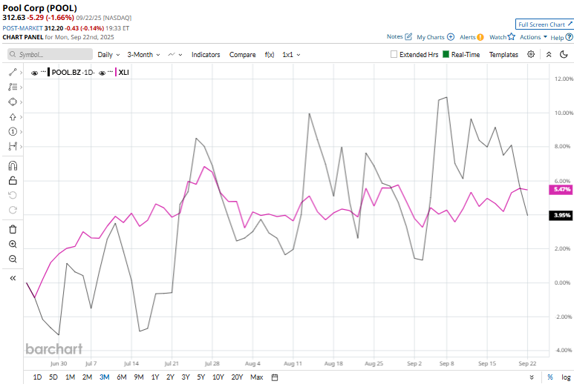
Task: Click the 5.47% XLI price label
Action: (561, 189)
